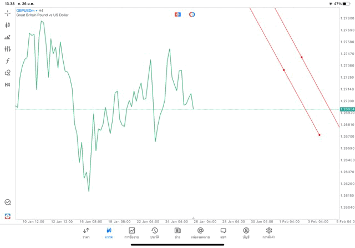Image resolution: width=355 pixels, height=248 pixels.
Task: Open the function indicator icon
Action: tap(7, 61)
